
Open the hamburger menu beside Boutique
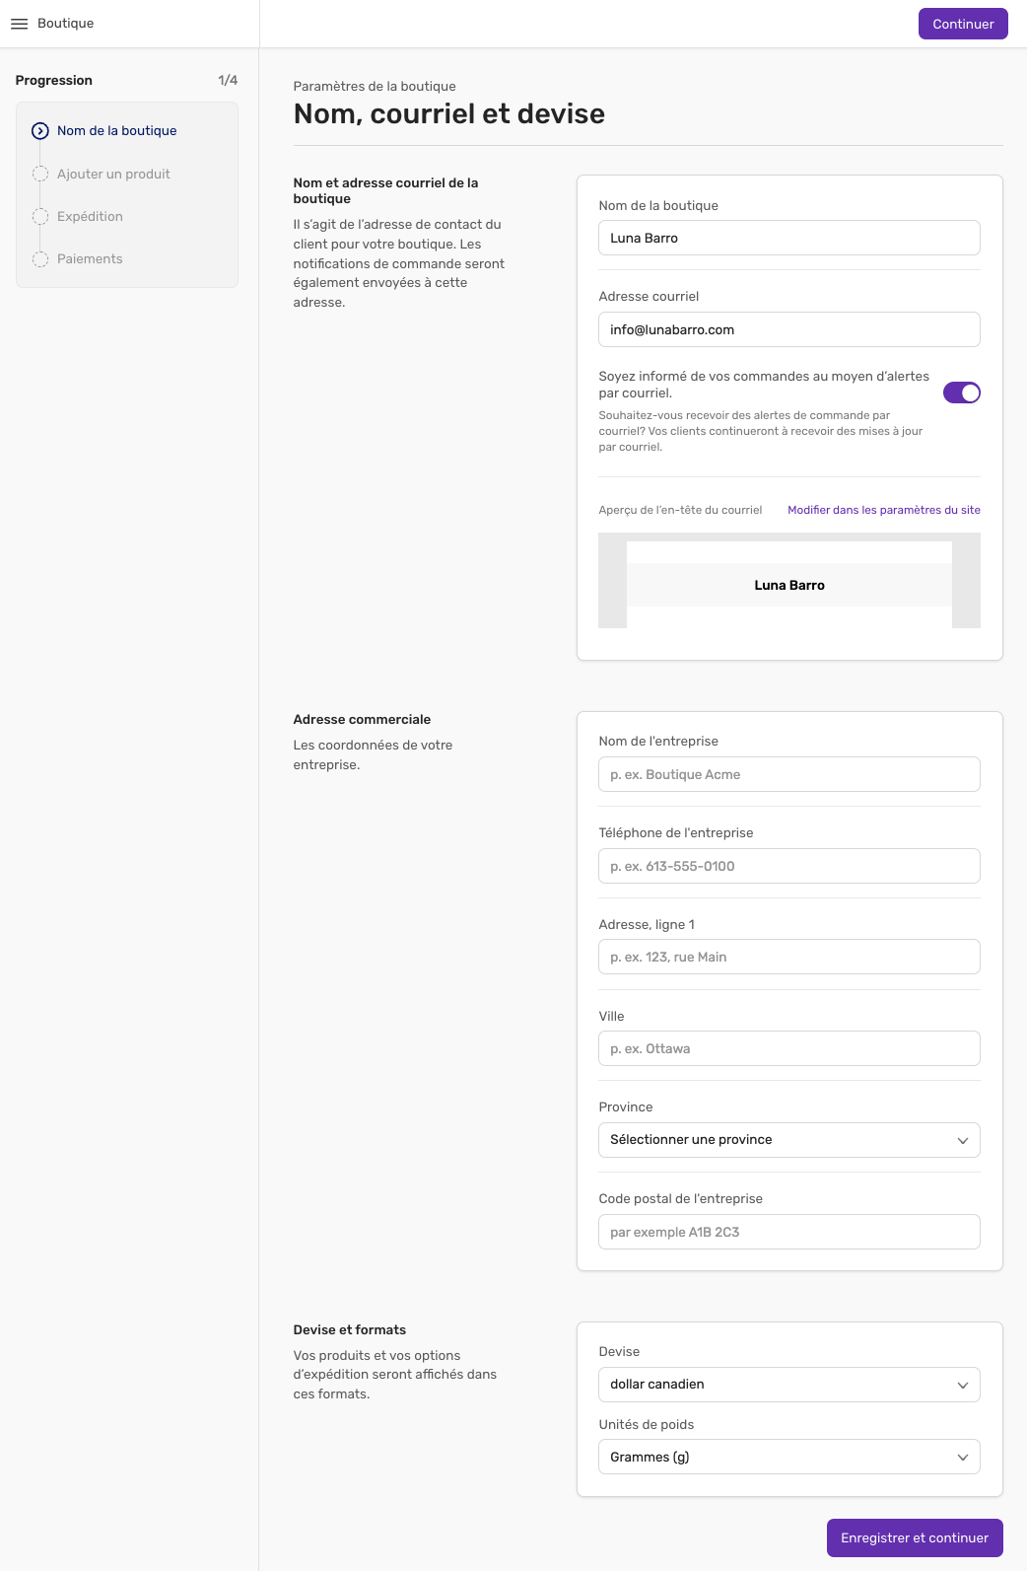pos(19,24)
